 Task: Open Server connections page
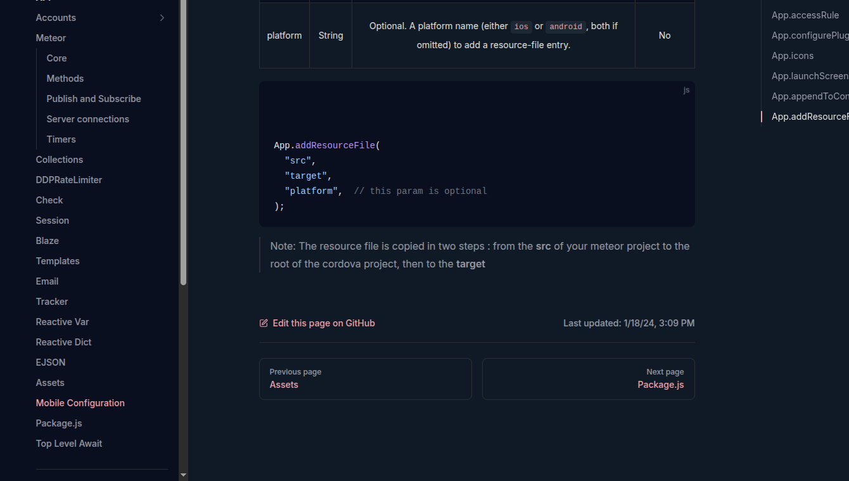pyautogui.click(x=87, y=119)
